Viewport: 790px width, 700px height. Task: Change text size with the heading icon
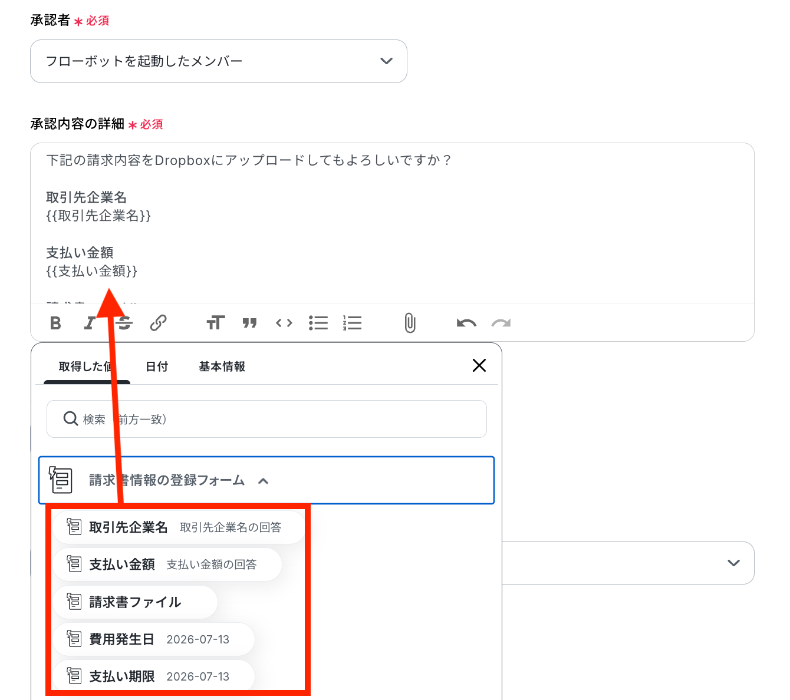(x=215, y=323)
